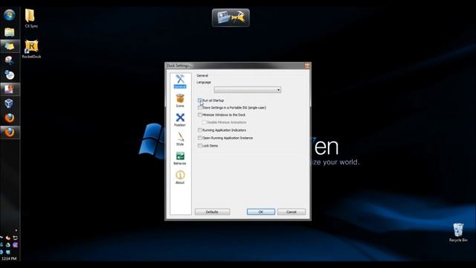Switch to the Position settings section
Image resolution: width=476 pixels, height=268 pixels.
180,120
